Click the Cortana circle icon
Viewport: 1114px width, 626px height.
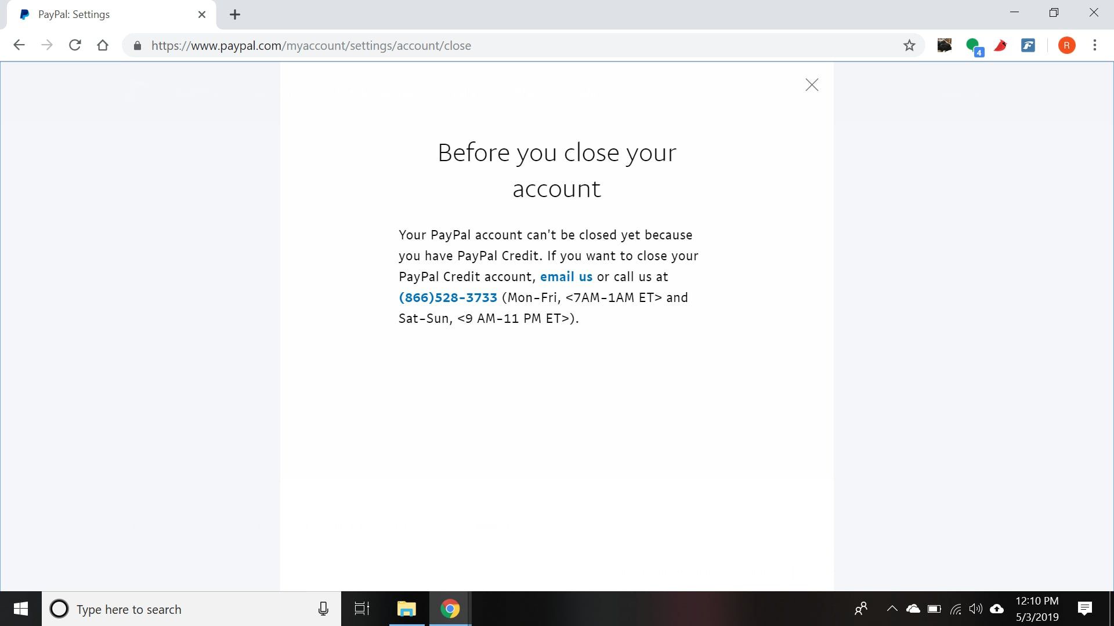click(x=59, y=609)
